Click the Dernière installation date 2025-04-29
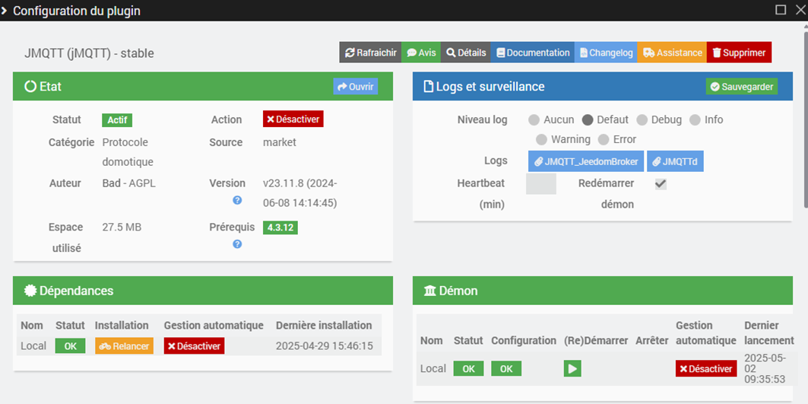This screenshot has height=404, width=808. (x=324, y=345)
